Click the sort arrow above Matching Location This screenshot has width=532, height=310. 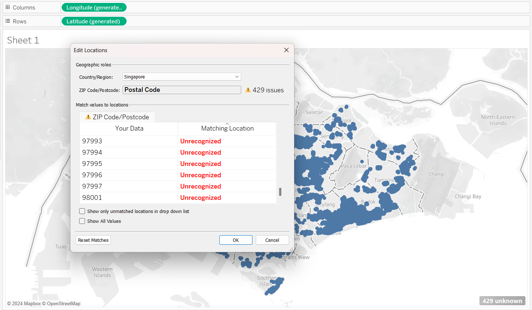click(227, 124)
